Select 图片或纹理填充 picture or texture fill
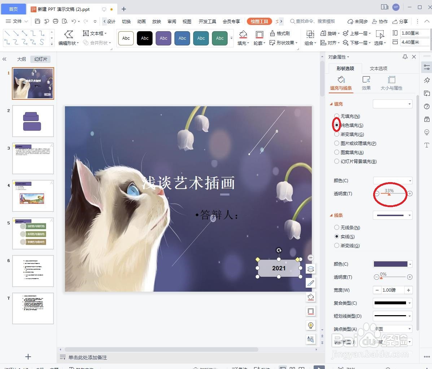The width and height of the screenshot is (432, 369). [355, 143]
